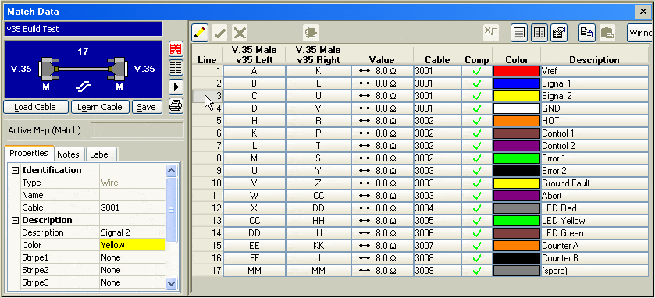Click the printer icon
The image size is (655, 298).
pos(176,106)
